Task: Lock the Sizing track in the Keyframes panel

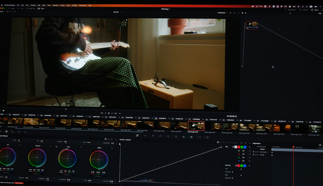Action: (255, 155)
